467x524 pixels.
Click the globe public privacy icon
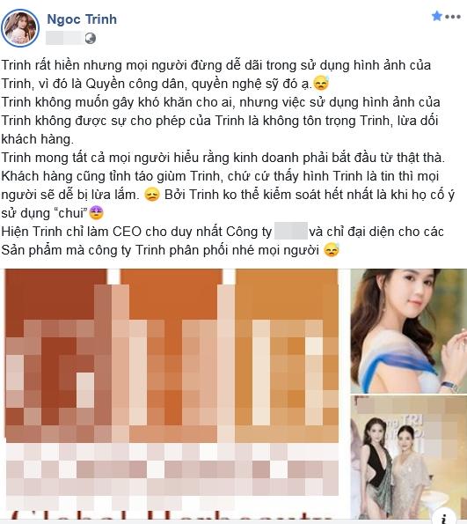90,38
